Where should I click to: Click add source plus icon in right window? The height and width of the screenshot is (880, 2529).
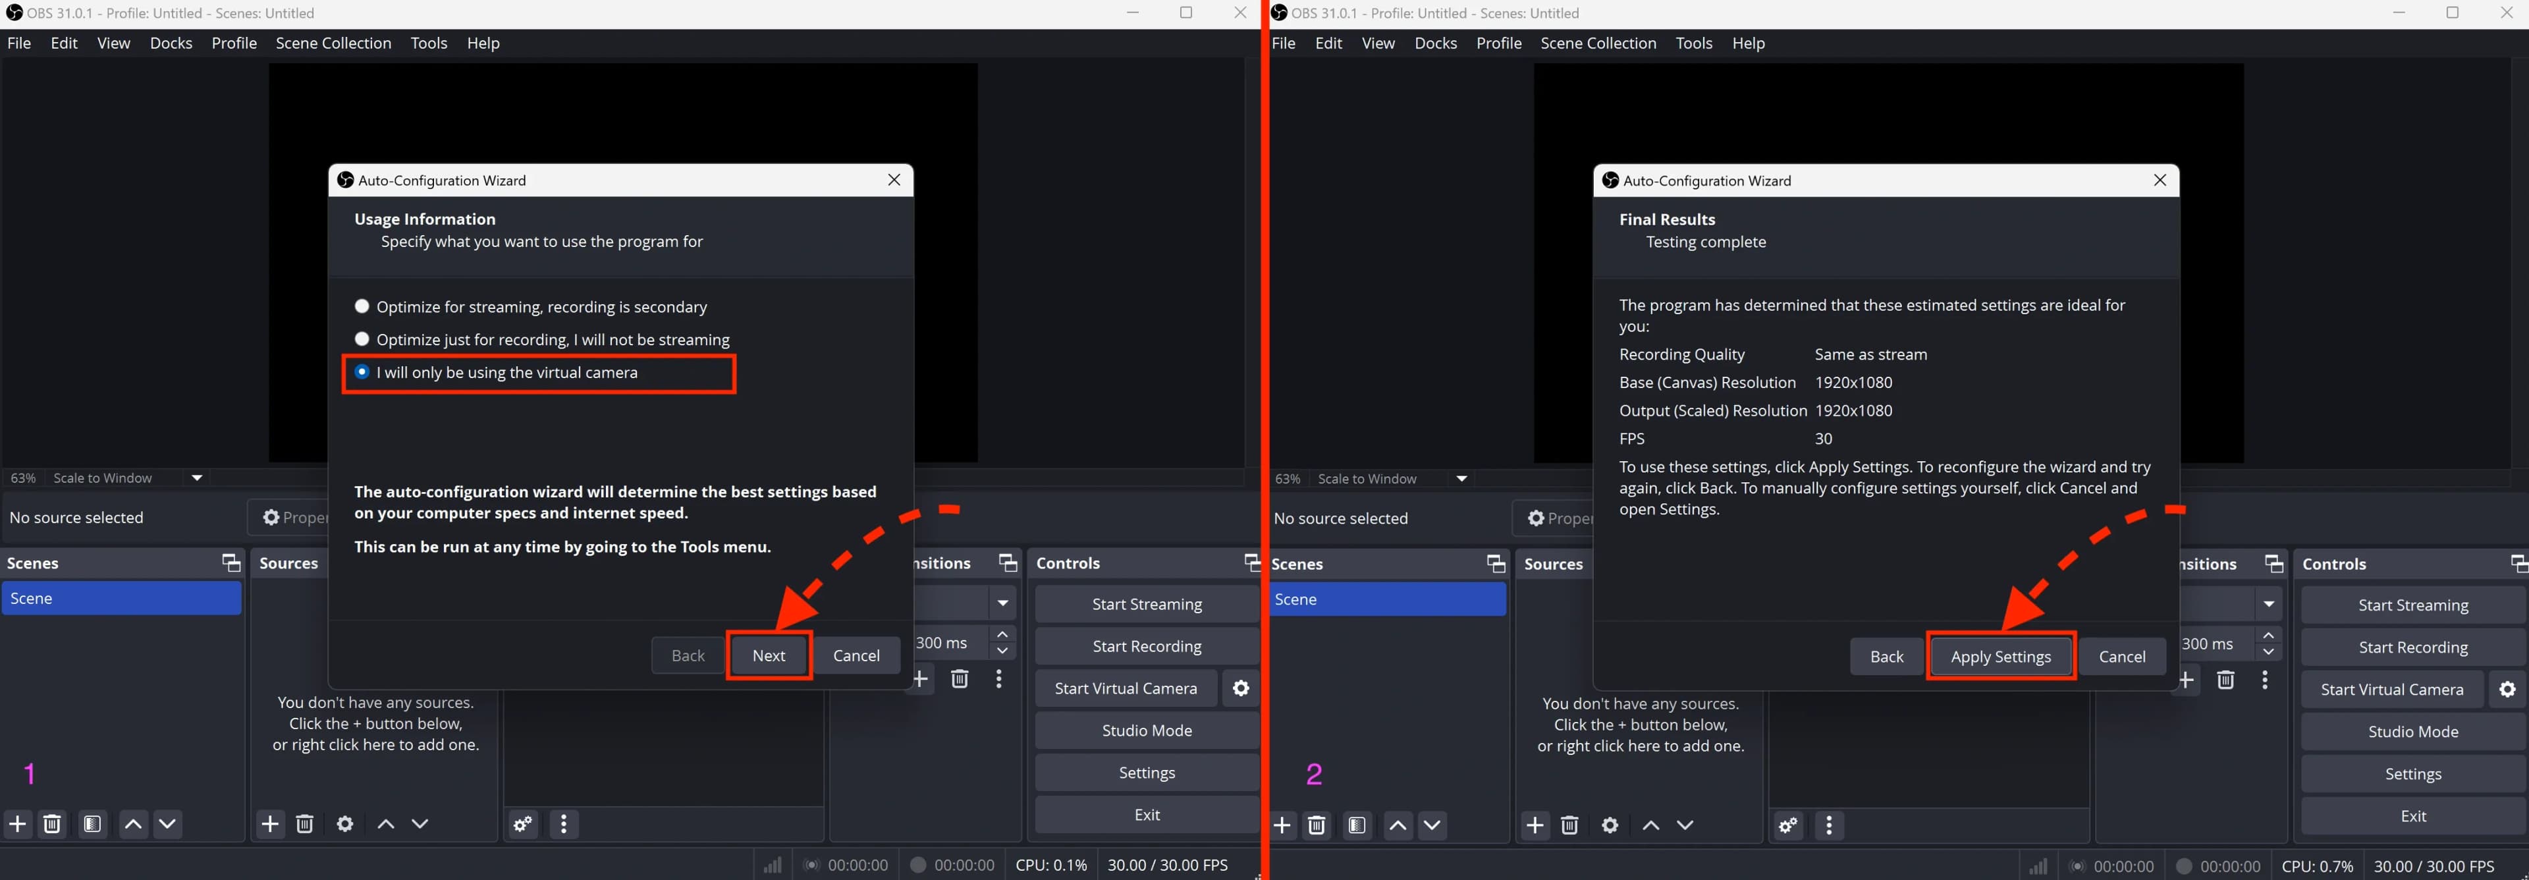point(1535,825)
